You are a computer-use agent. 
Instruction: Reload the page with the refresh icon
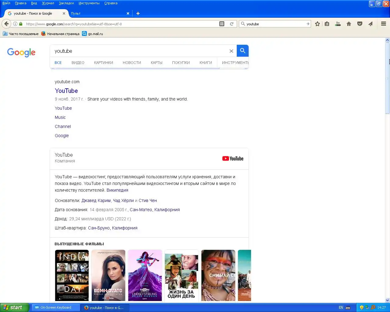click(232, 24)
